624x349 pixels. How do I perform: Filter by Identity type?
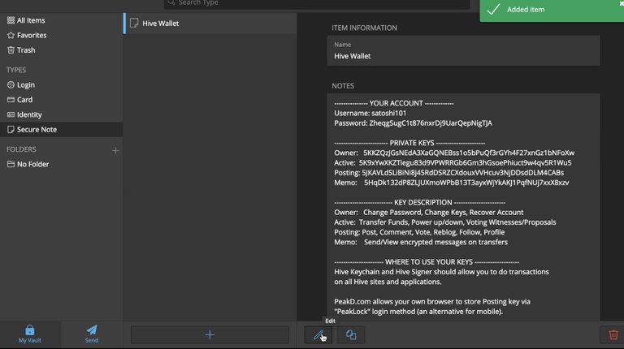pos(29,114)
